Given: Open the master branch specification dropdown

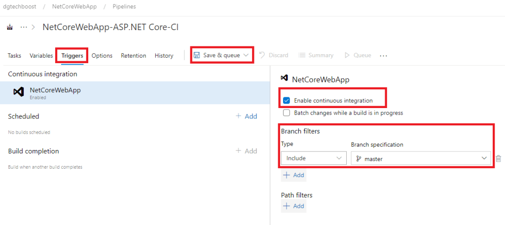Looking at the screenshot, I should coord(420,158).
